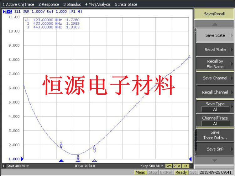This screenshot has width=235, height=176.
Task: Click the channel 1 number in status bar
Action: click(3, 166)
